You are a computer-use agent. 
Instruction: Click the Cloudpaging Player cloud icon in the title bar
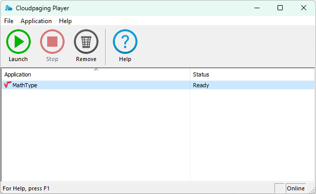[9, 8]
